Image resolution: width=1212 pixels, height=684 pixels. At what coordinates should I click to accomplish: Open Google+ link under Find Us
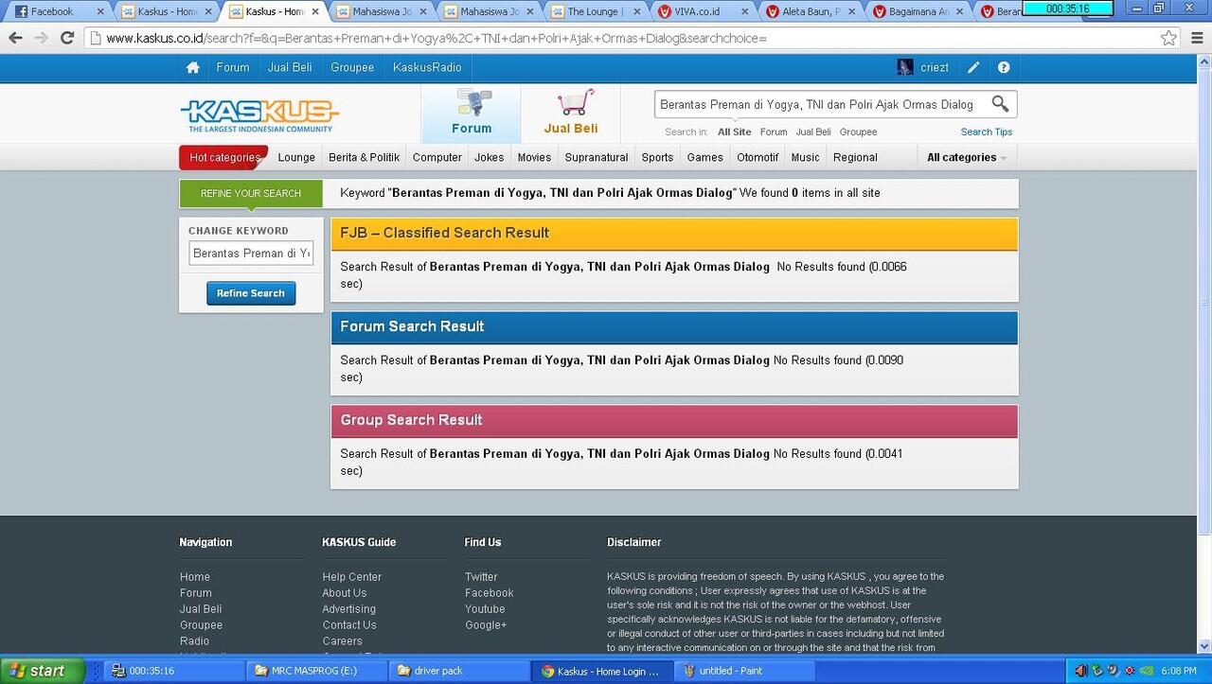coord(486,625)
